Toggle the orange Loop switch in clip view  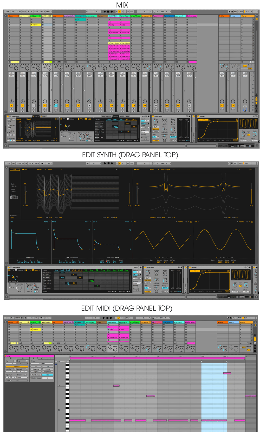point(17,367)
